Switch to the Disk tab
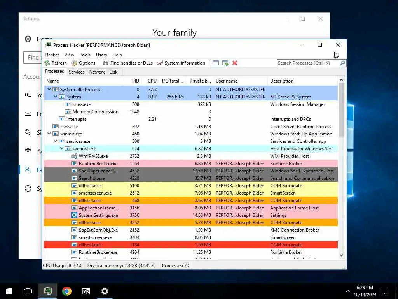The image size is (398, 299). pyautogui.click(x=113, y=72)
